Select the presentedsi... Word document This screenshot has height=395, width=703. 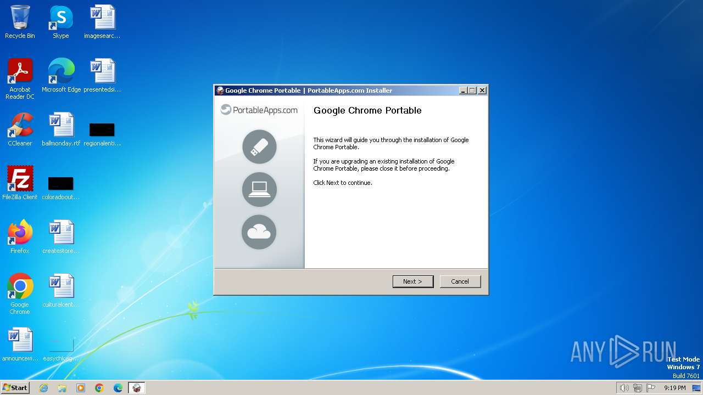[x=102, y=76]
